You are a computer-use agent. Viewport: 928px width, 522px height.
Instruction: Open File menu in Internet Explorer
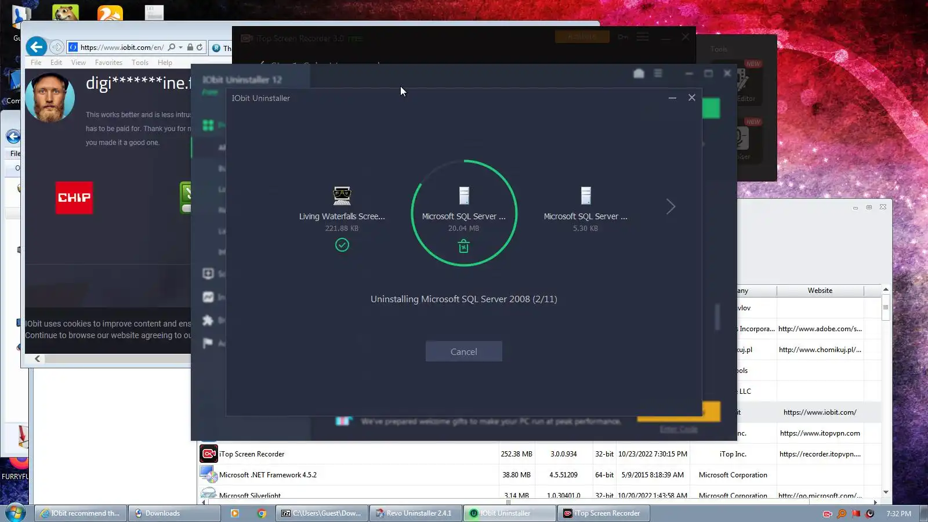click(x=36, y=63)
